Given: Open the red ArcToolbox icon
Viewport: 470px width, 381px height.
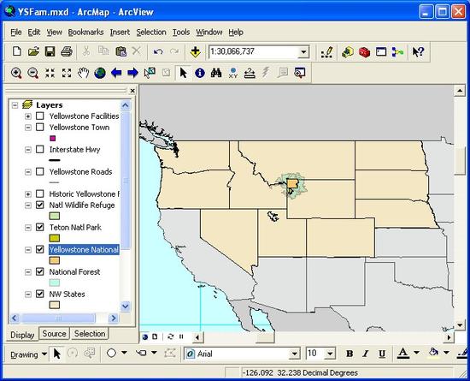Looking at the screenshot, I should [x=364, y=52].
